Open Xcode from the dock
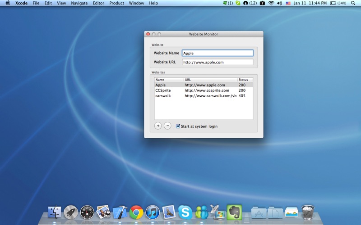 120,212
